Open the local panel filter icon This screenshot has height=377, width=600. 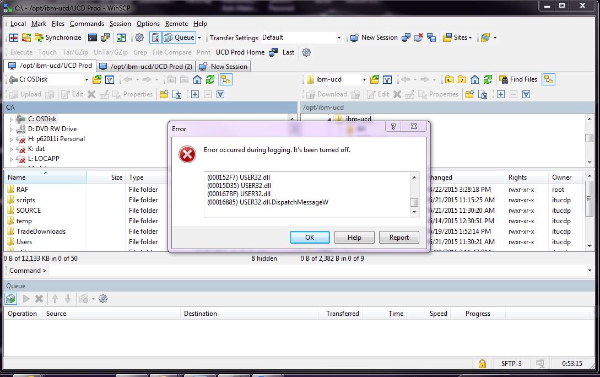pyautogui.click(x=110, y=79)
